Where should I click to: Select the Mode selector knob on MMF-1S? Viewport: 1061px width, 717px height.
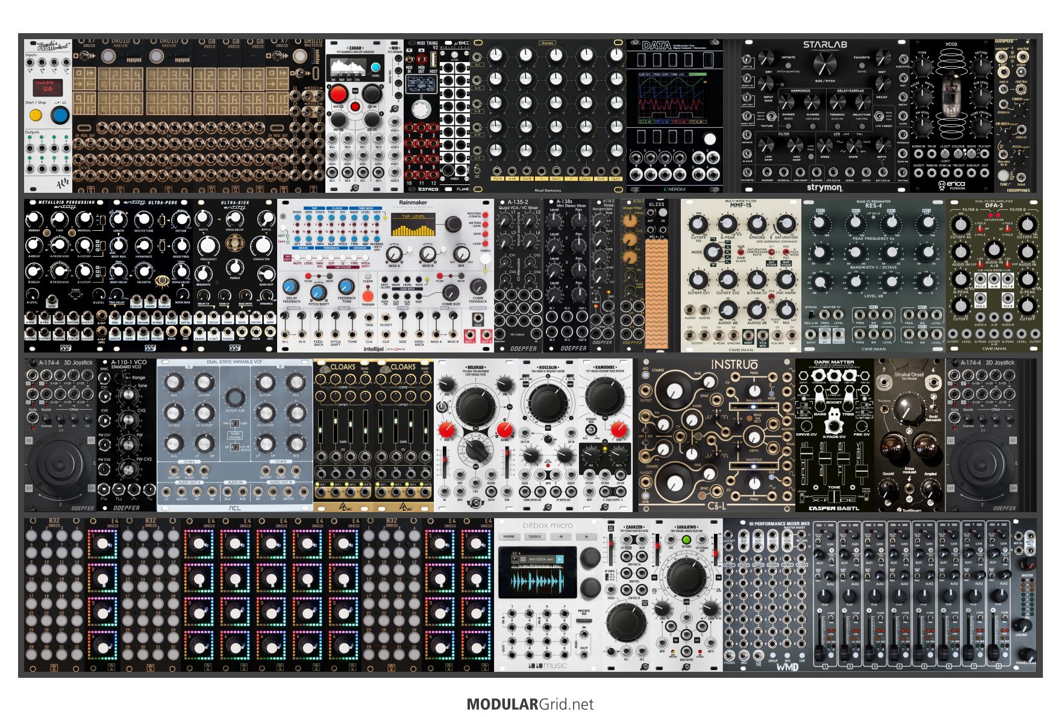(713, 252)
